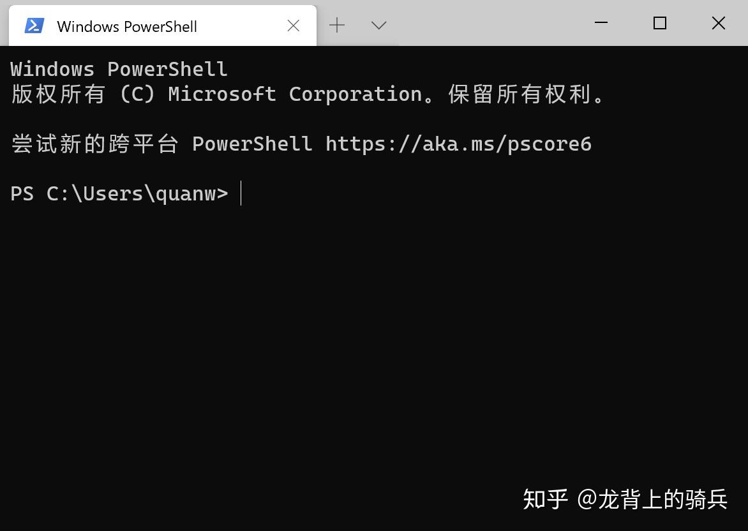Select the active terminal tab label
The image size is (748, 531).
pos(126,26)
